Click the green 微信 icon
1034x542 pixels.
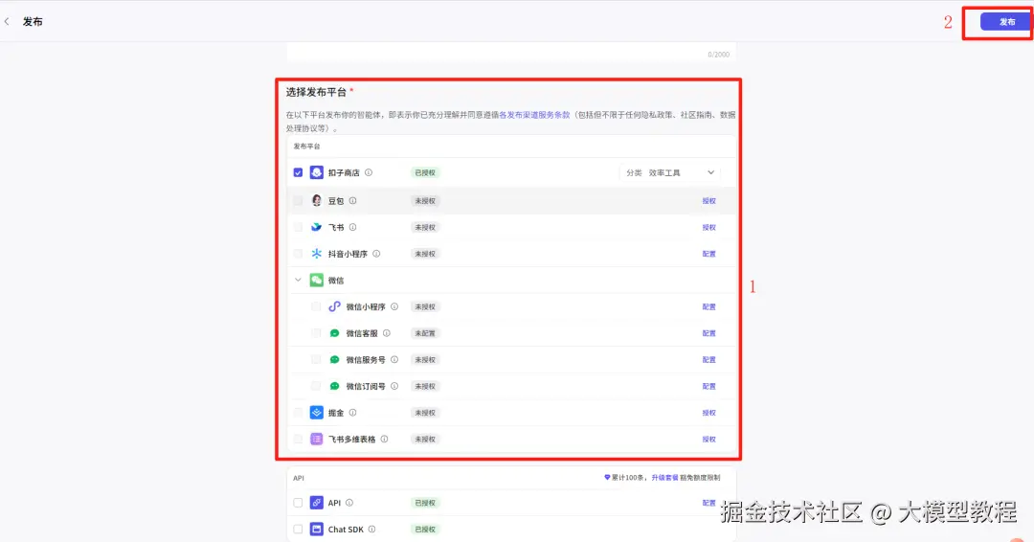coord(317,281)
